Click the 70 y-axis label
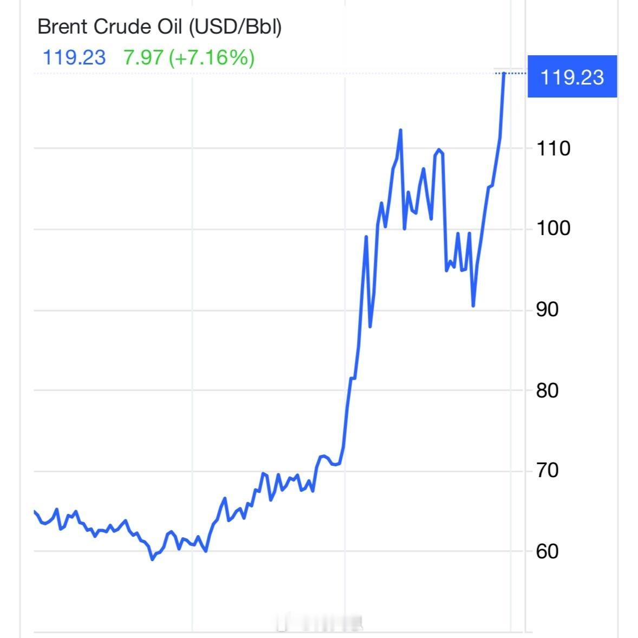The width and height of the screenshot is (638, 638). click(547, 470)
